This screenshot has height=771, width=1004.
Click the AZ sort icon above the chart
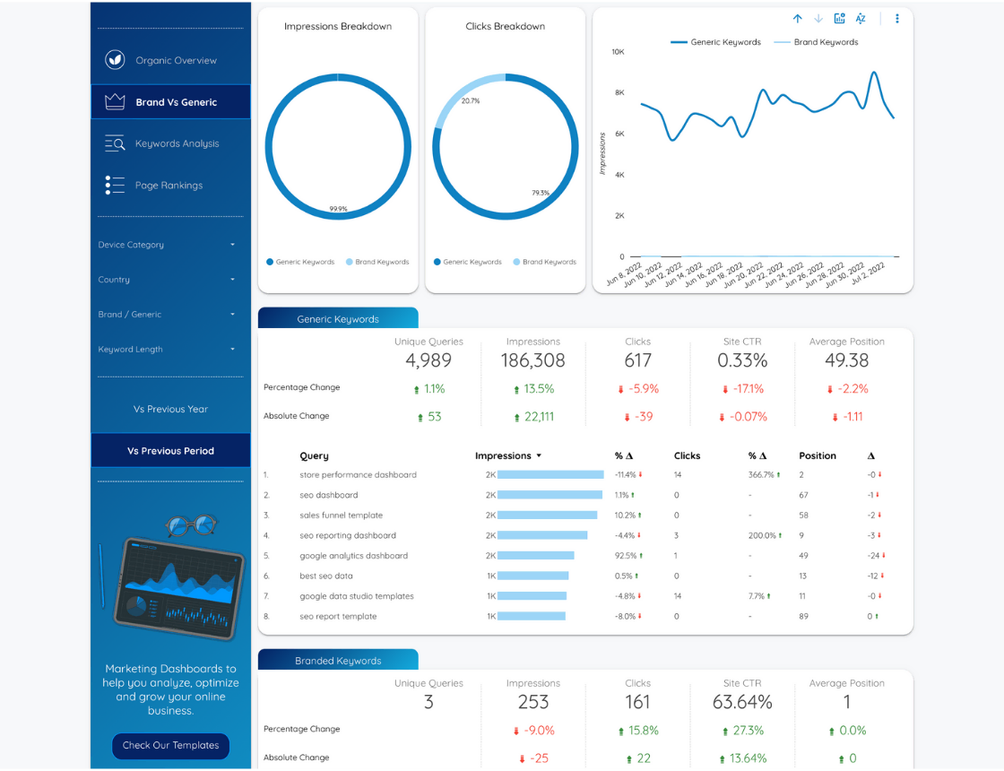click(x=861, y=18)
